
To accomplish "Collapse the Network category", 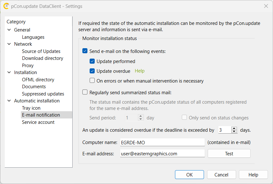I will pos(9,44).
